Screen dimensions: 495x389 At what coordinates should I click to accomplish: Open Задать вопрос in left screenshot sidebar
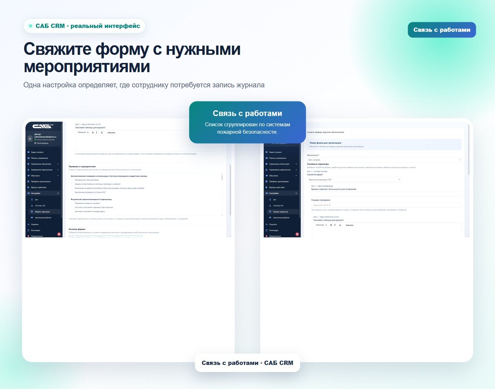click(x=43, y=152)
